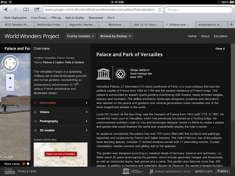Open the English language selector
This screenshot has width=235, height=176.
click(223, 171)
